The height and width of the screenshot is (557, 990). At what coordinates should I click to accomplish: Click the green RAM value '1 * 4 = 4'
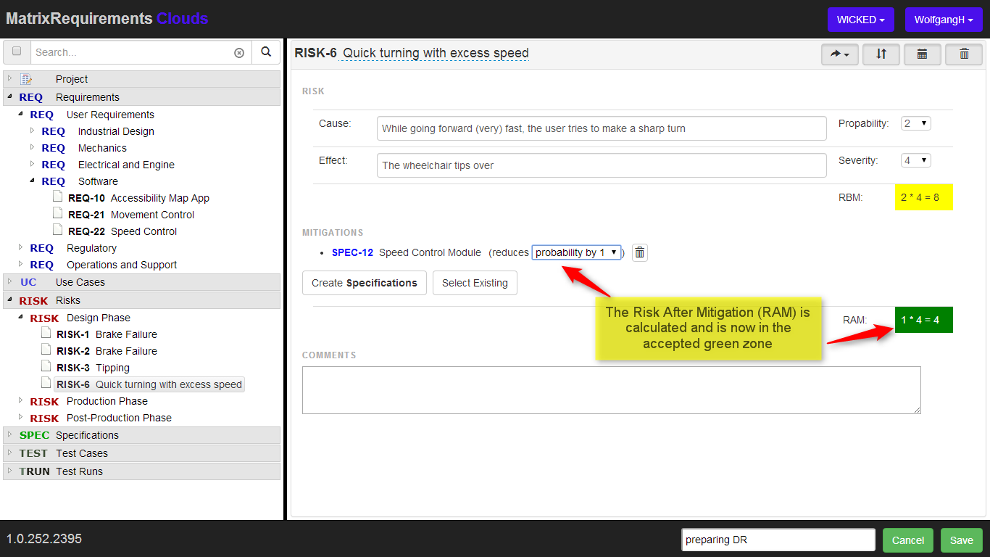pos(924,320)
